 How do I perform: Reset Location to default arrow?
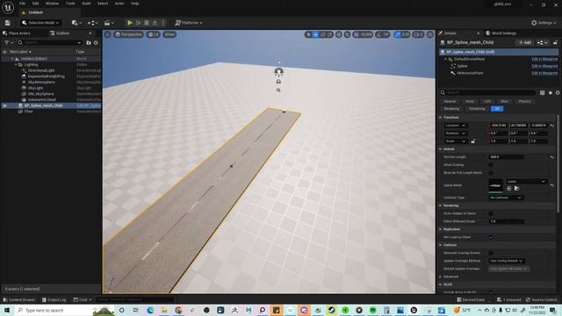pyautogui.click(x=552, y=126)
